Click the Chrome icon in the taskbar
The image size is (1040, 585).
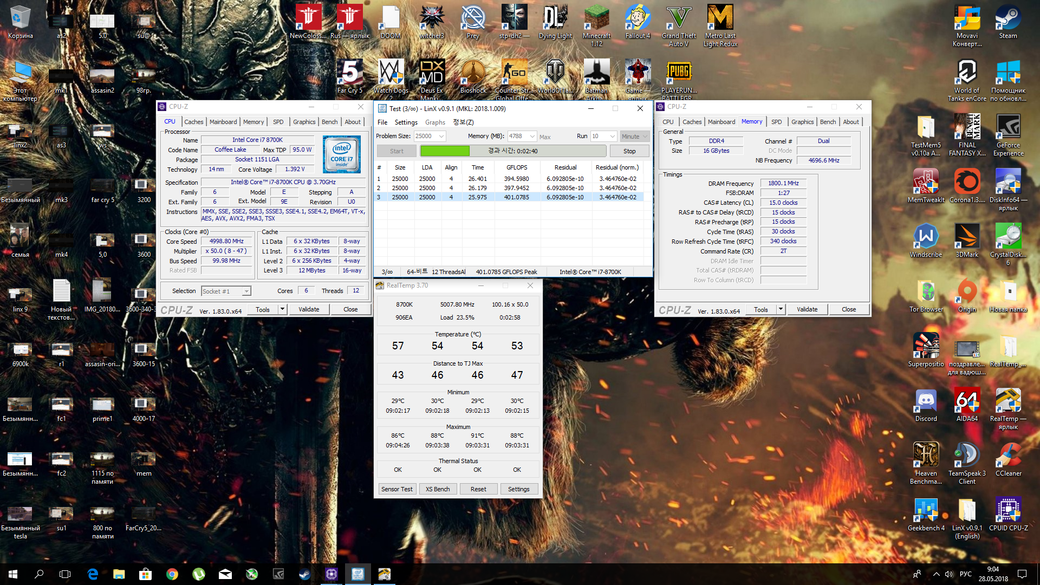coord(172,574)
